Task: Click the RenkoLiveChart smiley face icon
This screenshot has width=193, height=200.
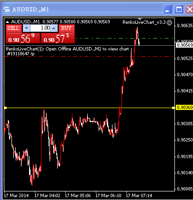Action: pyautogui.click(x=170, y=22)
